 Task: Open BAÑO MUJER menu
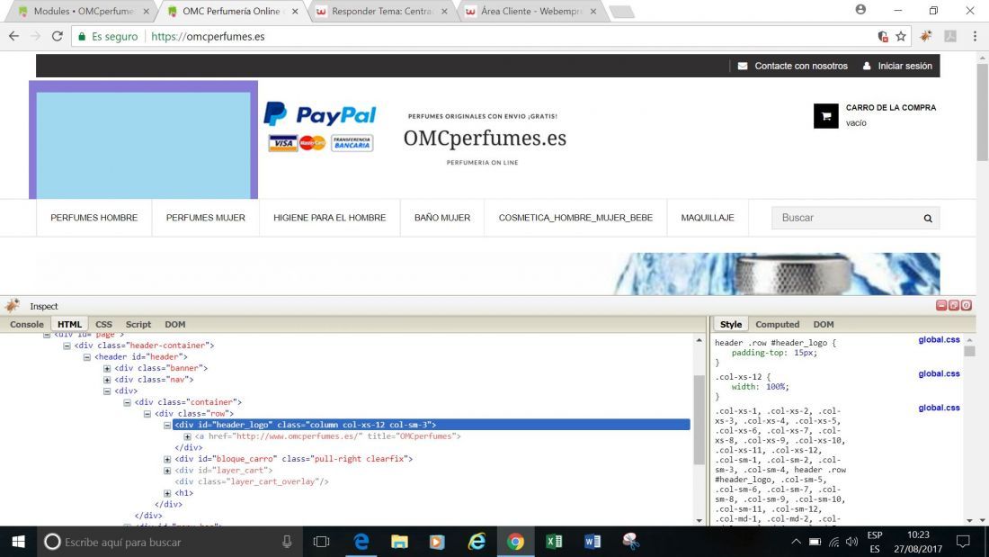pos(442,217)
